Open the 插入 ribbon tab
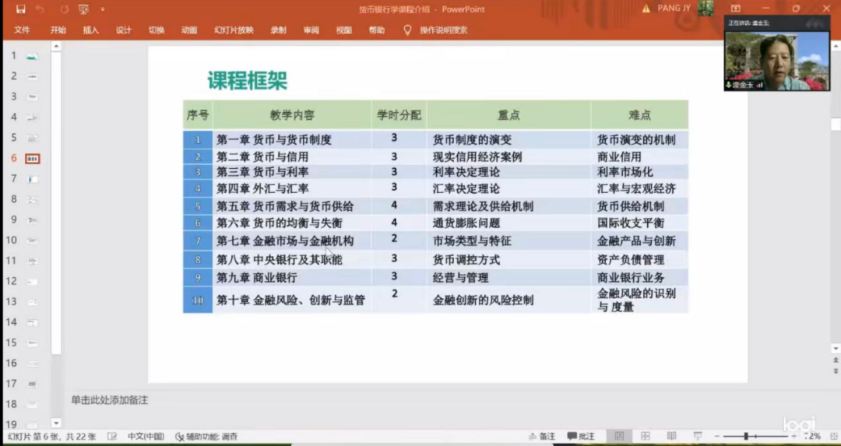 click(x=91, y=30)
